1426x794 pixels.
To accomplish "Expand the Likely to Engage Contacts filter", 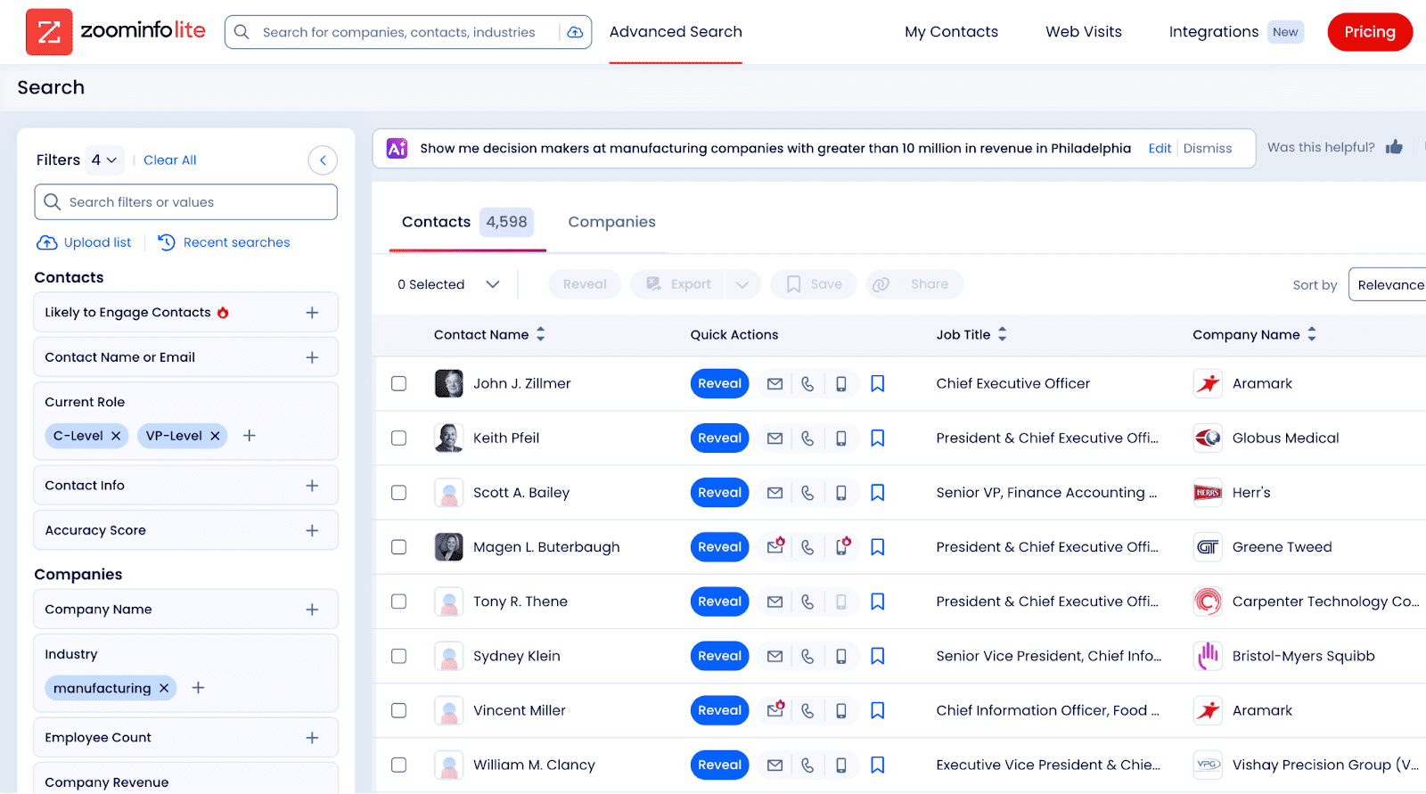I will click(x=312, y=313).
